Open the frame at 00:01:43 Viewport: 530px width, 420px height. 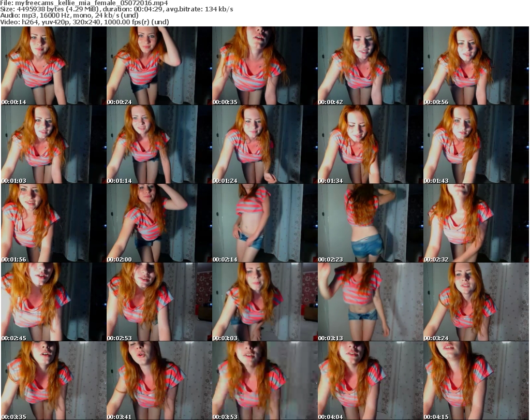(x=476, y=144)
